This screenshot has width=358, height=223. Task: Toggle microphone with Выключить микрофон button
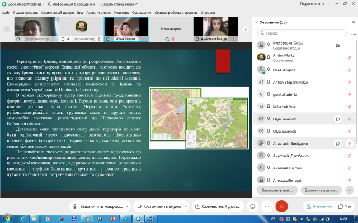click(x=99, y=206)
